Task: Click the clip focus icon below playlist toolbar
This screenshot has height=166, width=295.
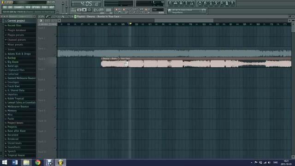Action: click(x=41, y=20)
